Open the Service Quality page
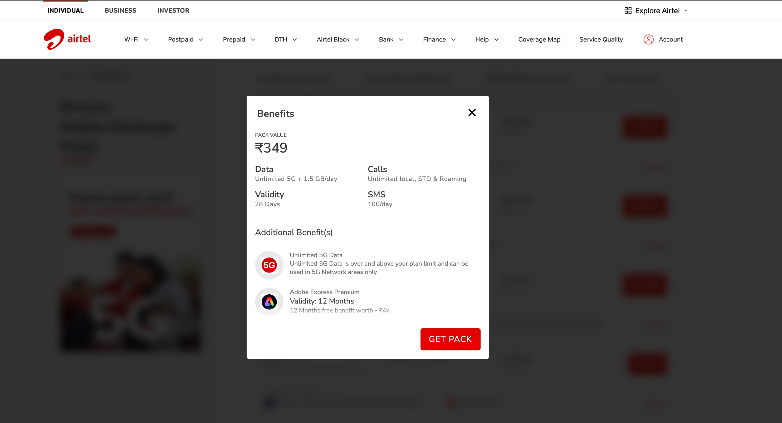This screenshot has height=423, width=782. pos(601,39)
